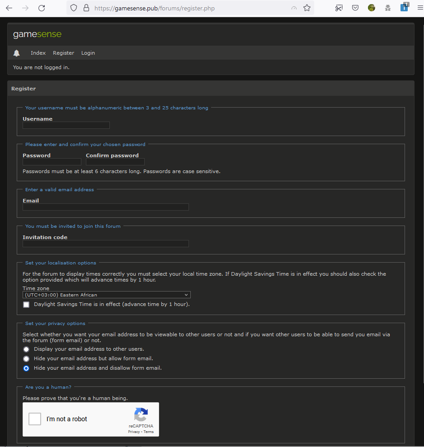Viewport: 424px width, 447px height.
Task: Save the page to Pocket
Action: (355, 8)
